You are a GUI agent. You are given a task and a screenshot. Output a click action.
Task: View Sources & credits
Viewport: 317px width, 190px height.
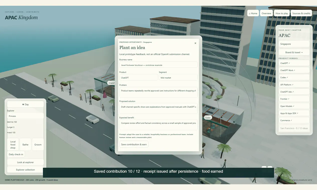coord(301,13)
